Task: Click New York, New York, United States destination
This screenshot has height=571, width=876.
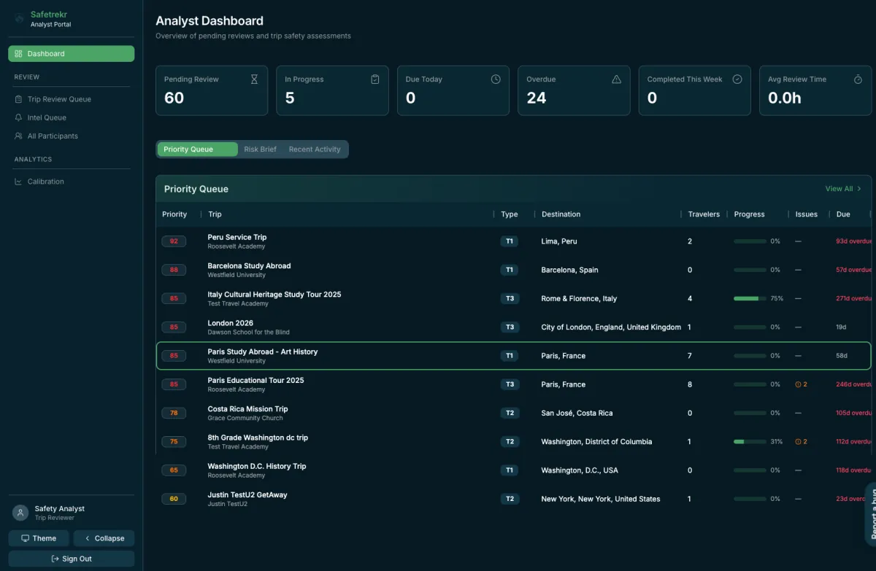Action: (x=600, y=499)
